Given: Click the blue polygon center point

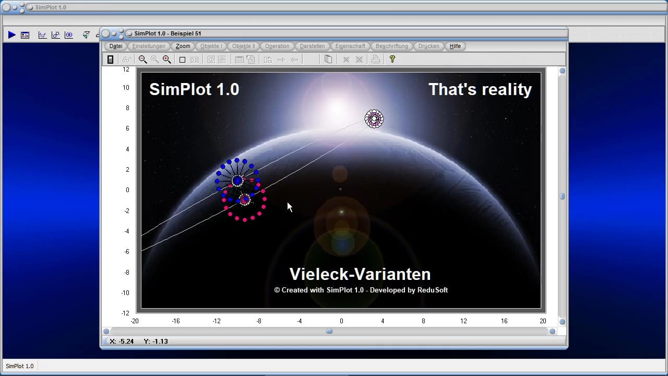Looking at the screenshot, I should pyautogui.click(x=237, y=181).
